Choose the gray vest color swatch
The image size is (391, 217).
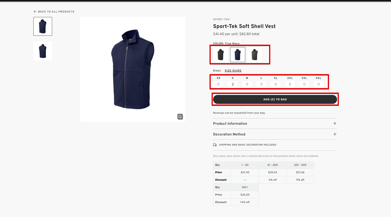[x=255, y=54]
